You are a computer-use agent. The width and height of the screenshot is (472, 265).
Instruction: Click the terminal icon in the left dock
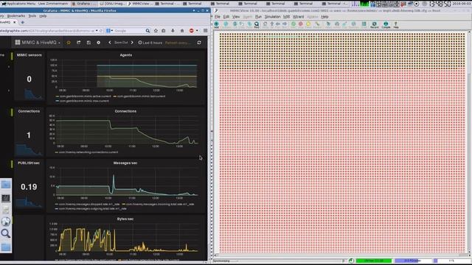point(6,198)
